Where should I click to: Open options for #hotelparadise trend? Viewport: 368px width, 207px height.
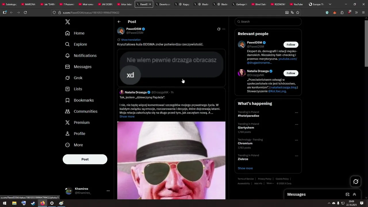(x=296, y=113)
